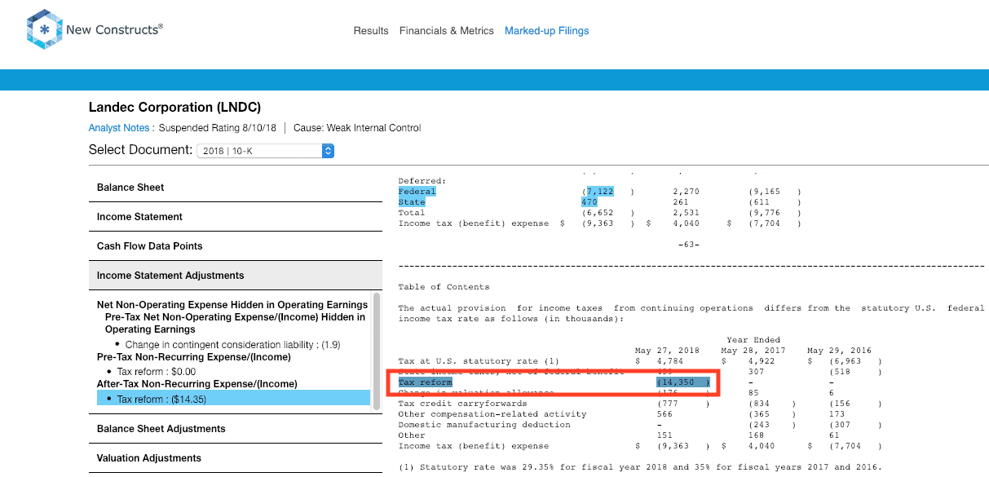This screenshot has height=477, width=989.
Task: Click highlighted State deferred label
Action: (x=412, y=202)
